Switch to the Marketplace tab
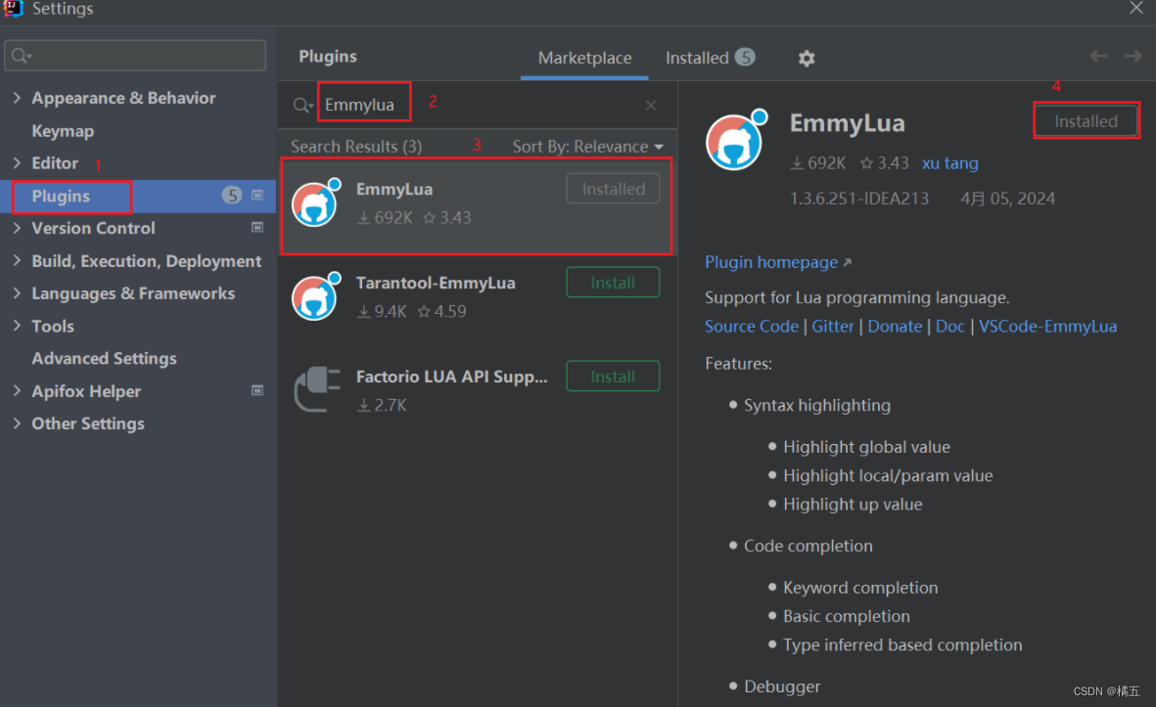The width and height of the screenshot is (1156, 707). pyautogui.click(x=584, y=58)
